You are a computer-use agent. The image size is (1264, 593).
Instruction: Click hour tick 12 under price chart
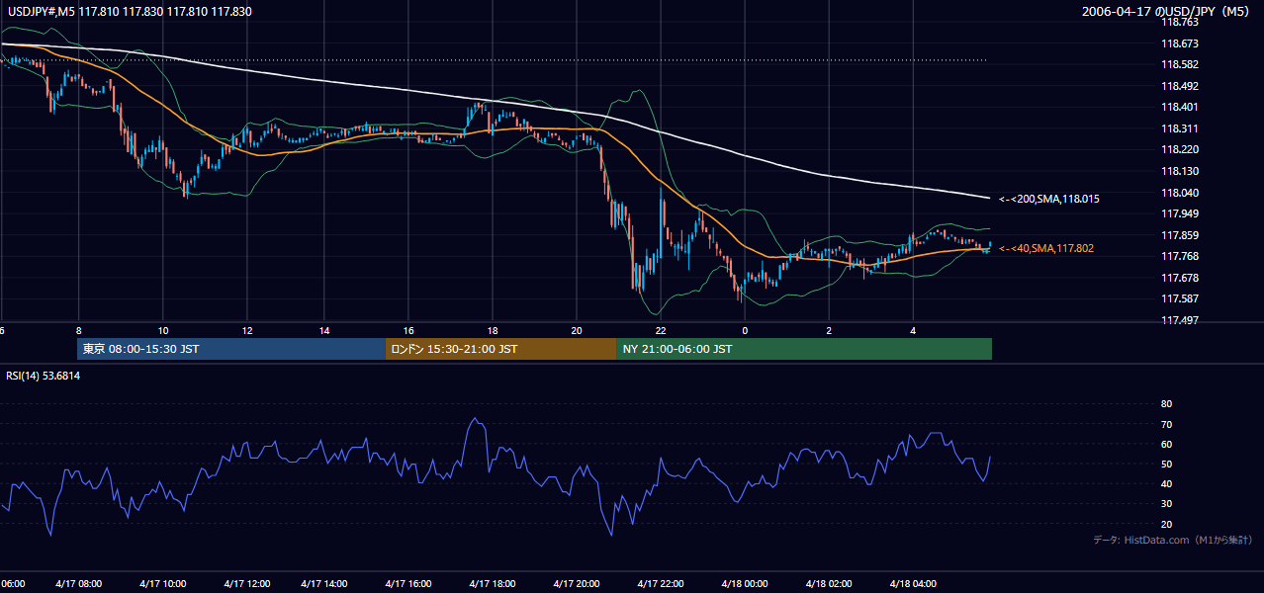pyautogui.click(x=245, y=330)
